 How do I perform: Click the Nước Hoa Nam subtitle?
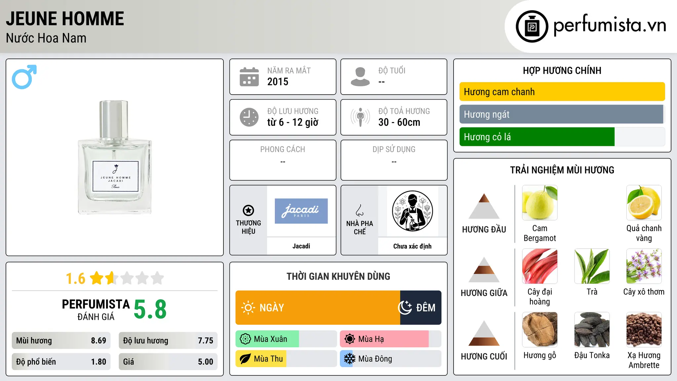coord(46,38)
